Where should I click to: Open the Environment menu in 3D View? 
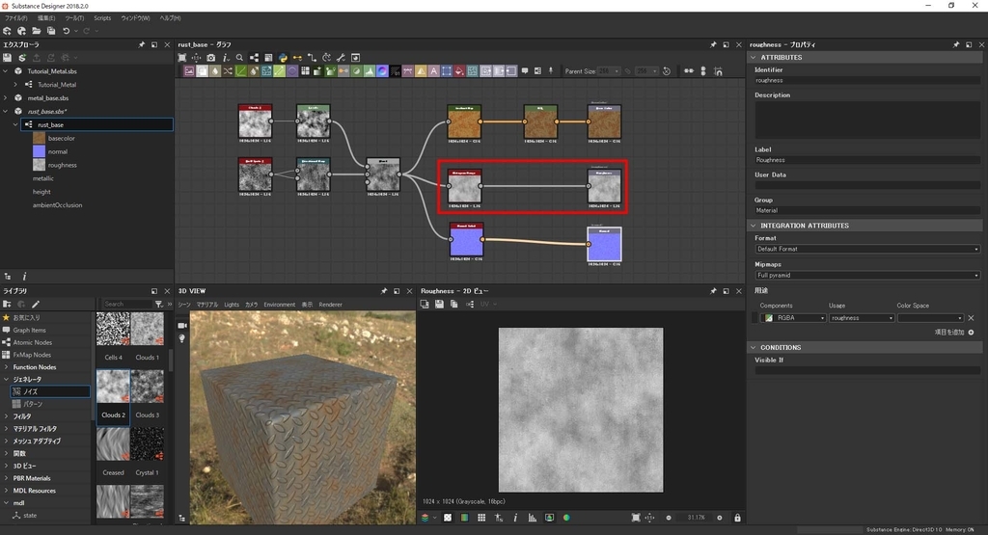coord(280,305)
